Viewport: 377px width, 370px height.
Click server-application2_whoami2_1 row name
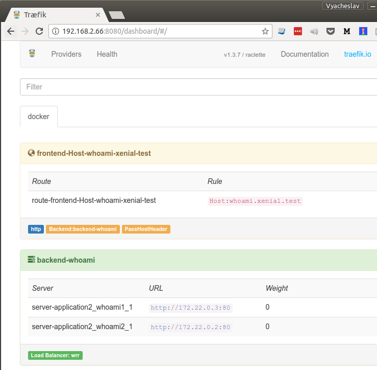click(82, 327)
